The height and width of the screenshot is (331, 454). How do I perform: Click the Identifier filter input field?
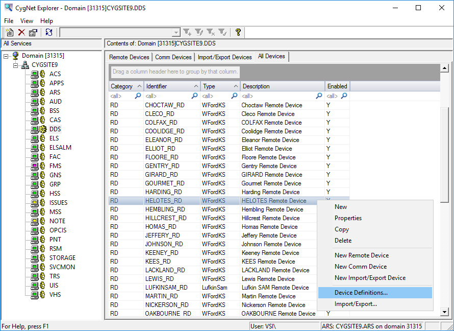click(167, 96)
